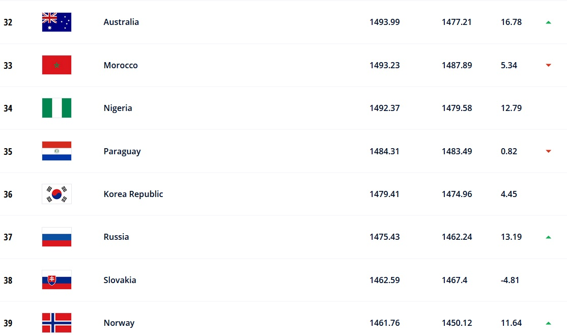Viewport: 567px width, 335px height.
Task: Click Australia's green up arrow indicator
Action: pos(548,22)
